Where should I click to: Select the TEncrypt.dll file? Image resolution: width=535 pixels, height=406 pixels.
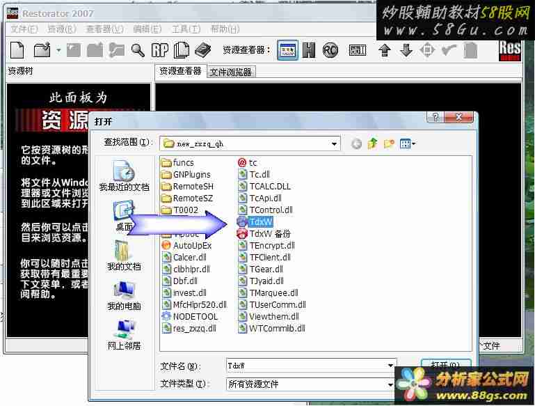point(266,246)
